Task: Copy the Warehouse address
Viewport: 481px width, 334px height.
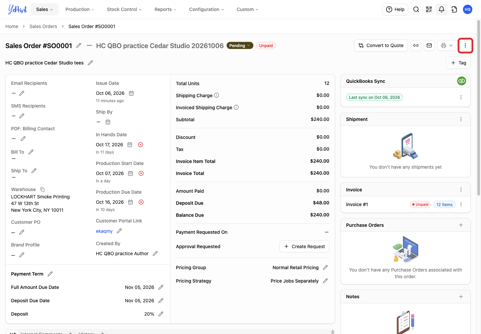Action: (x=42, y=189)
